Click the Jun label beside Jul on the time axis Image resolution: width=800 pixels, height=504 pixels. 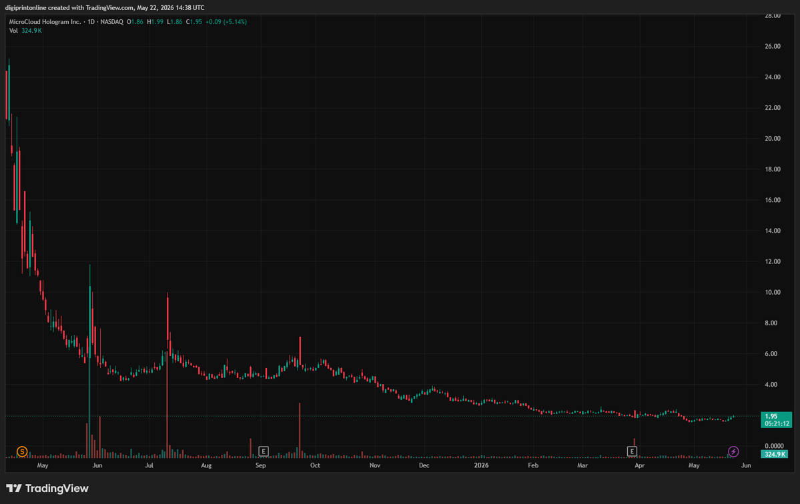coord(97,465)
